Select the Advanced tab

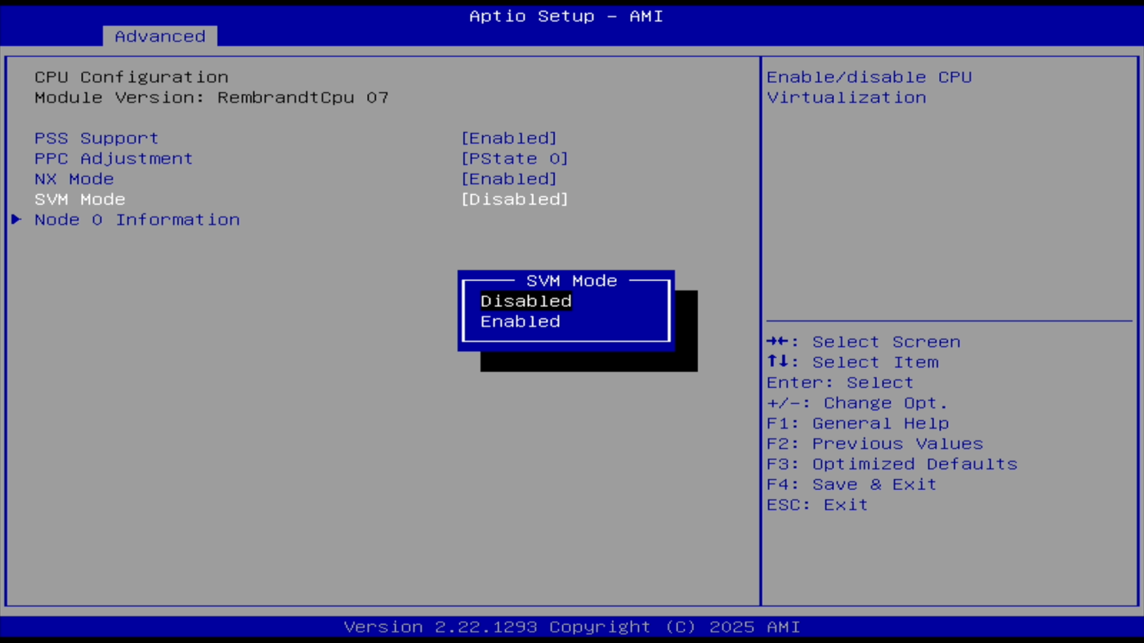click(160, 36)
